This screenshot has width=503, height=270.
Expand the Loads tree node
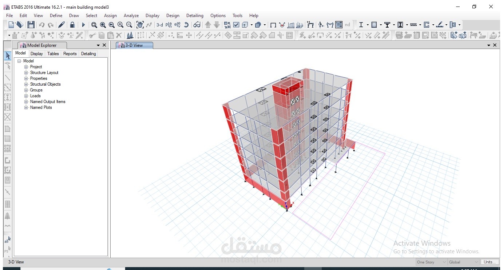tap(26, 96)
